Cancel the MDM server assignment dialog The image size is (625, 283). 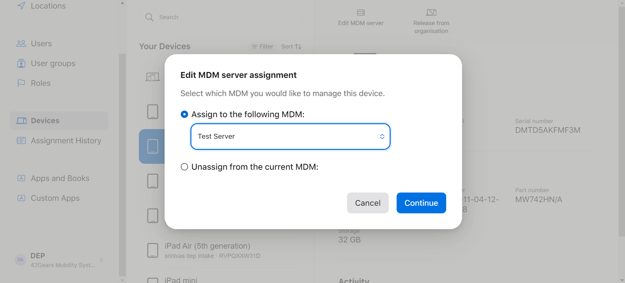[368, 203]
